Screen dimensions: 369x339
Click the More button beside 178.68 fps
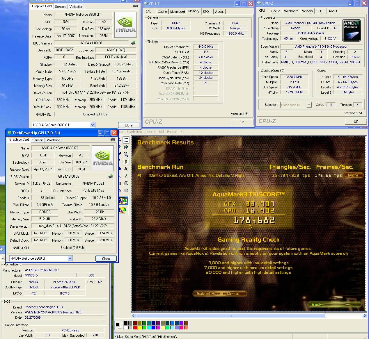(353, 175)
